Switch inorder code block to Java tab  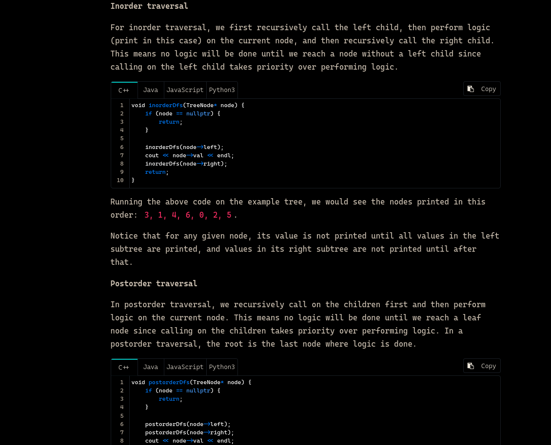point(151,90)
